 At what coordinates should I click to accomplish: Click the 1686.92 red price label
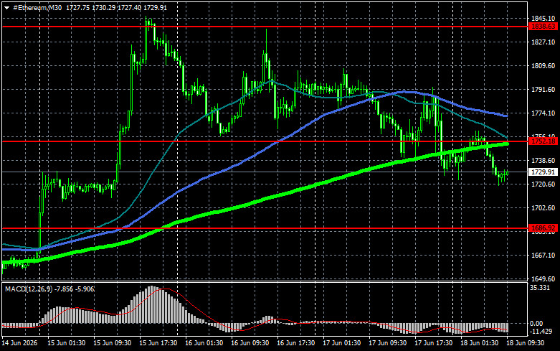pos(543,228)
